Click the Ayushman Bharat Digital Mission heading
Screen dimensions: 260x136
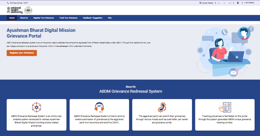point(41,33)
